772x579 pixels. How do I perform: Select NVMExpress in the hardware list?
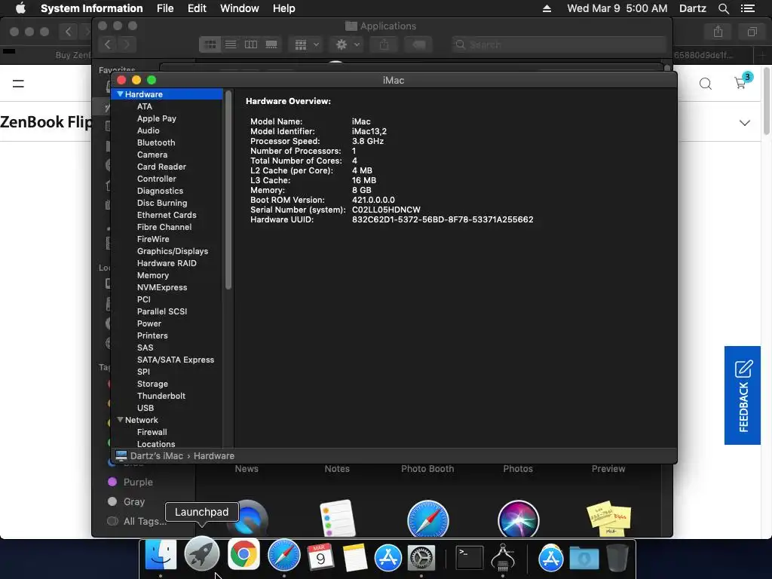click(x=162, y=287)
